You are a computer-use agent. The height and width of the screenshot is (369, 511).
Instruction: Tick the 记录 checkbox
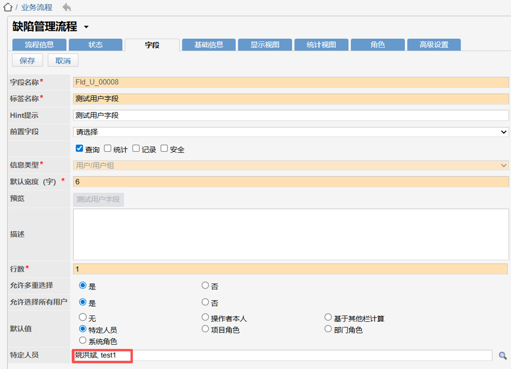(x=136, y=149)
